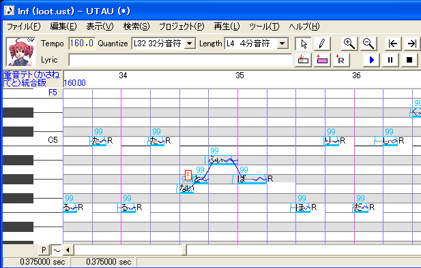Open the ツール(T) menu
This screenshot has width=421, height=268.
(x=265, y=27)
